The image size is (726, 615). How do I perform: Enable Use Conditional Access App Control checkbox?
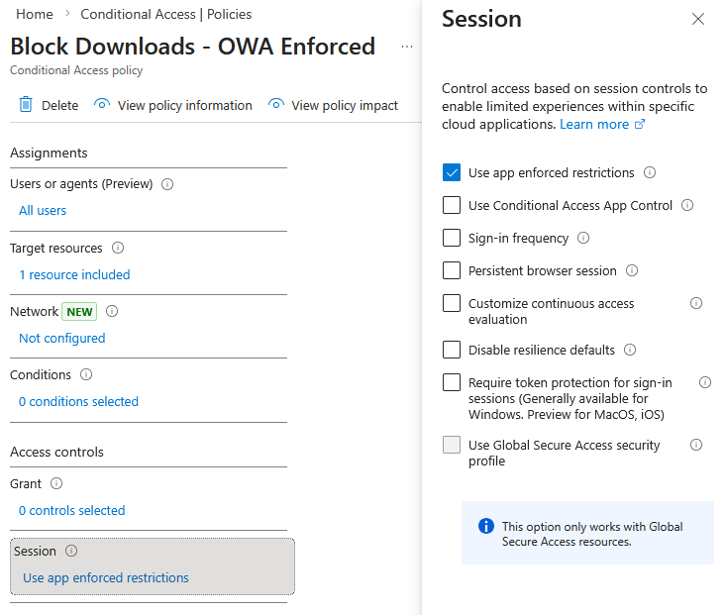tap(452, 205)
